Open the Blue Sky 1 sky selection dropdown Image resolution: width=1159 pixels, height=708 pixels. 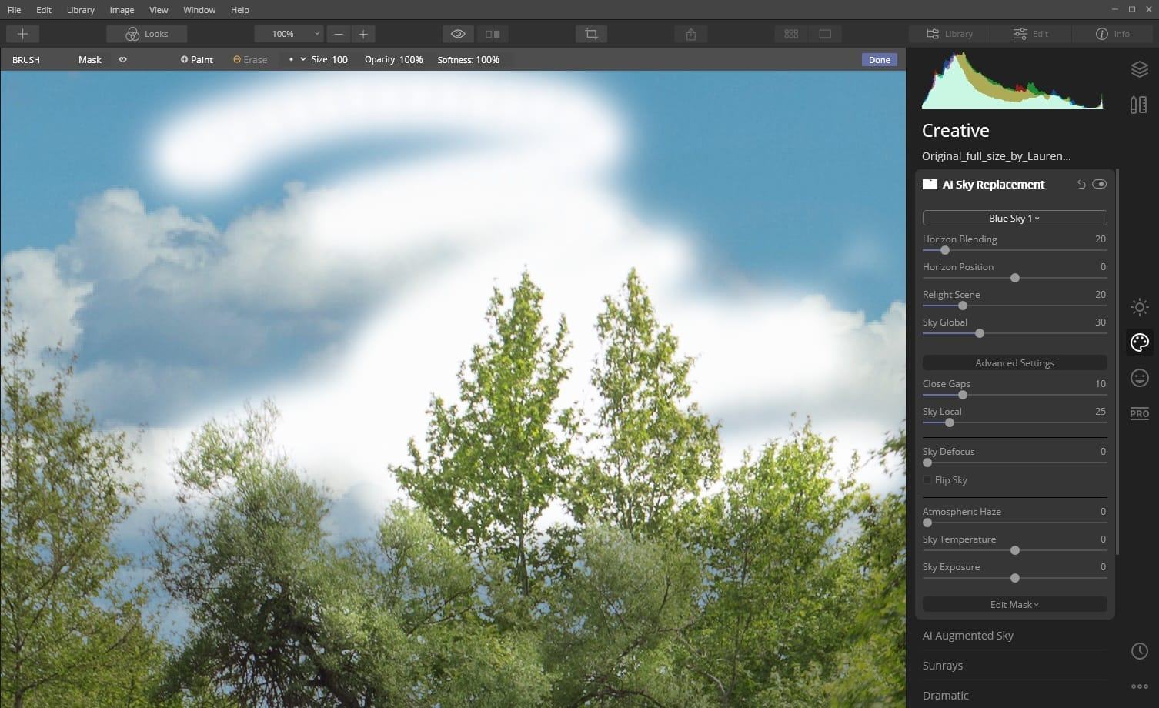[x=1014, y=218]
